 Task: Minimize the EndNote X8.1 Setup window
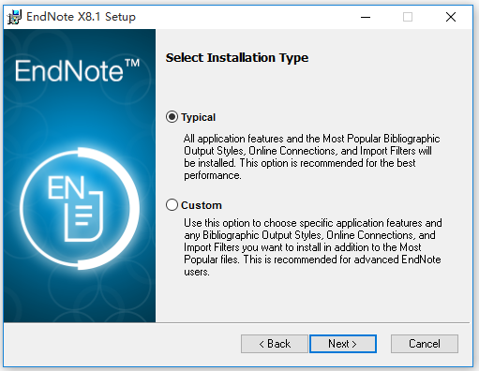point(366,17)
